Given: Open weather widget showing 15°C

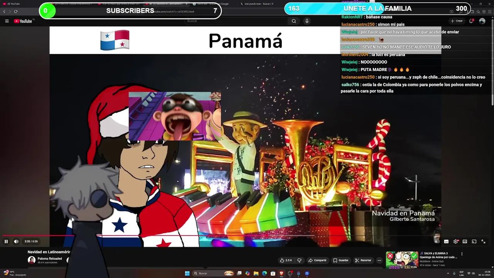Looking at the screenshot, I should pos(15,273).
